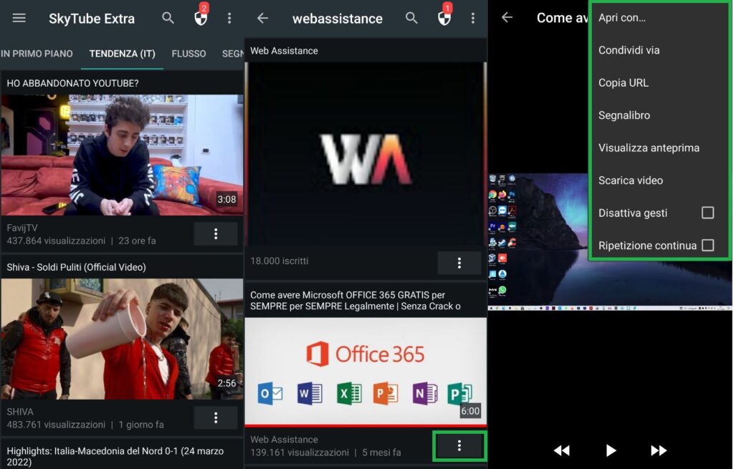The height and width of the screenshot is (469, 734).
Task: Choose Scarica video in the menu
Action: click(x=659, y=180)
